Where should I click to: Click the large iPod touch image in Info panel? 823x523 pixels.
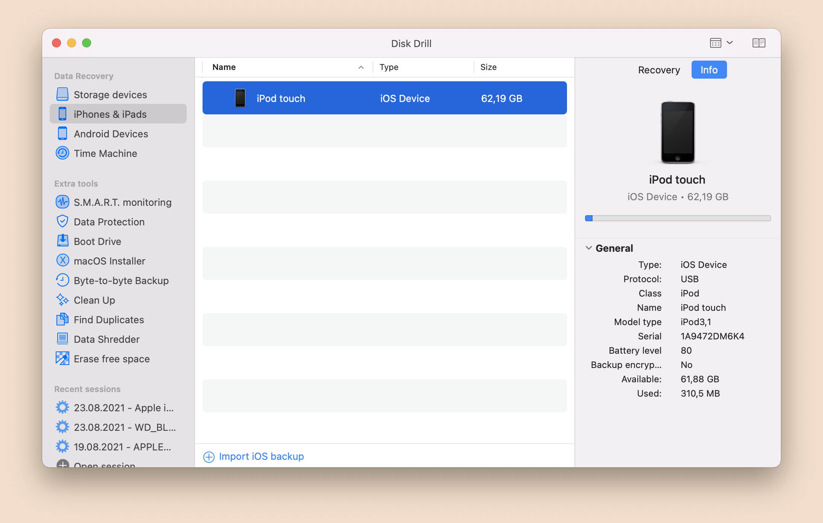click(x=678, y=132)
